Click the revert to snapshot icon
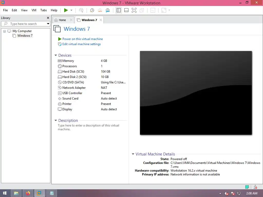Image resolution: width=263 pixels, height=197 pixels. 100,10
